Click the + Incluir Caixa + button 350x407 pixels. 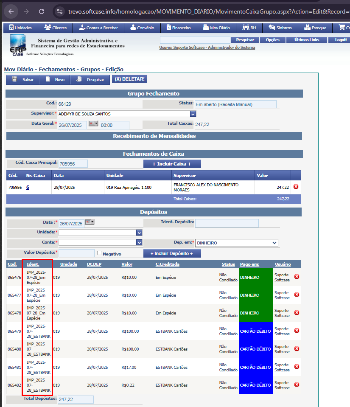[172, 164]
